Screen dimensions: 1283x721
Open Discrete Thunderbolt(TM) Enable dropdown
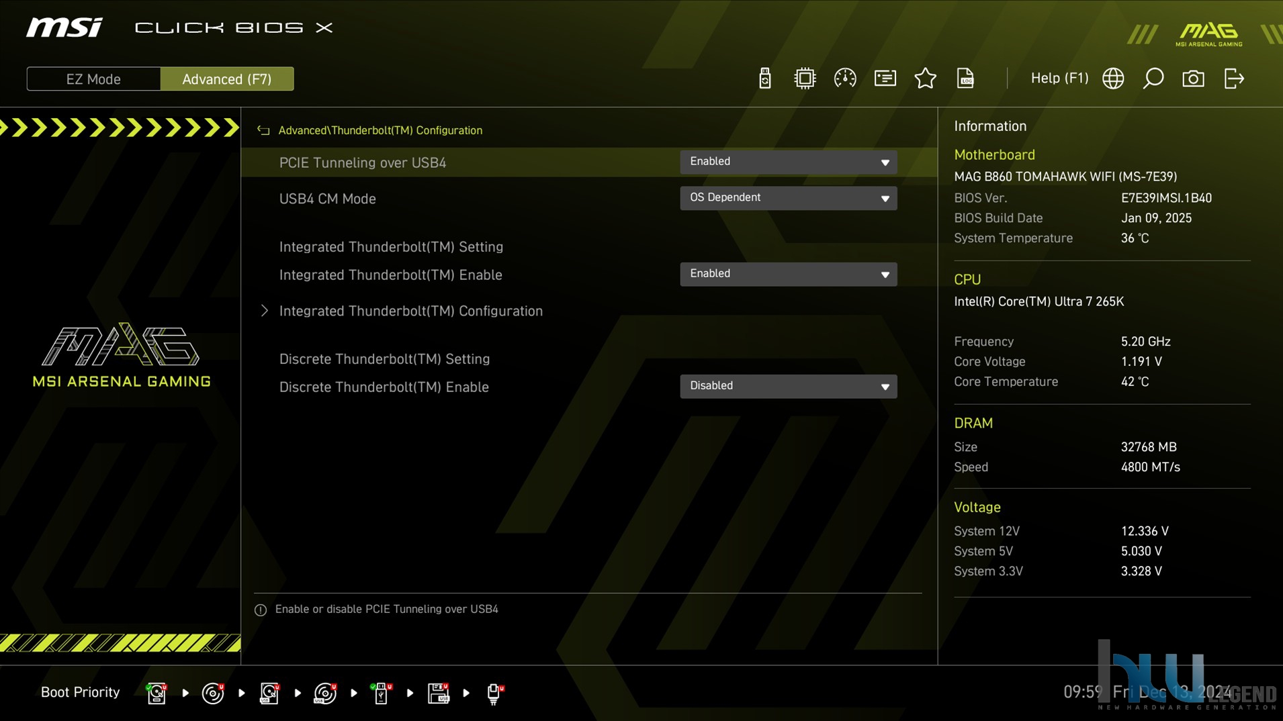coord(788,386)
